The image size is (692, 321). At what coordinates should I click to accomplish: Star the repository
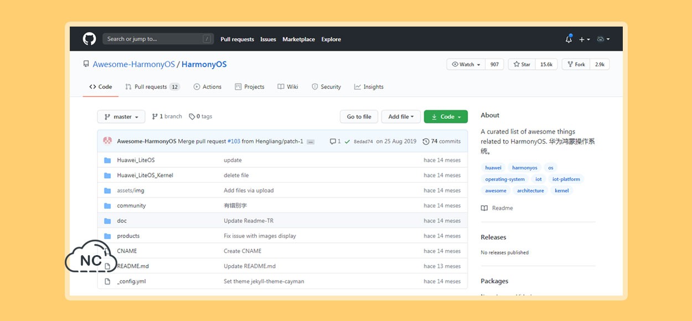[x=522, y=64]
